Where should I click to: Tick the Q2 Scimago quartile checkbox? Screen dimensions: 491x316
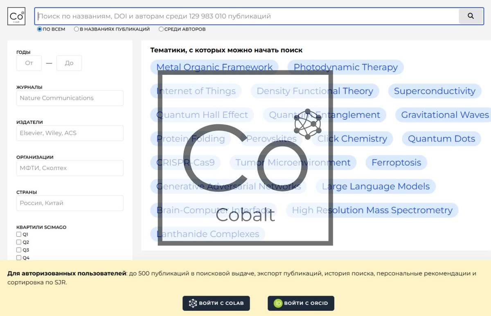click(x=19, y=242)
